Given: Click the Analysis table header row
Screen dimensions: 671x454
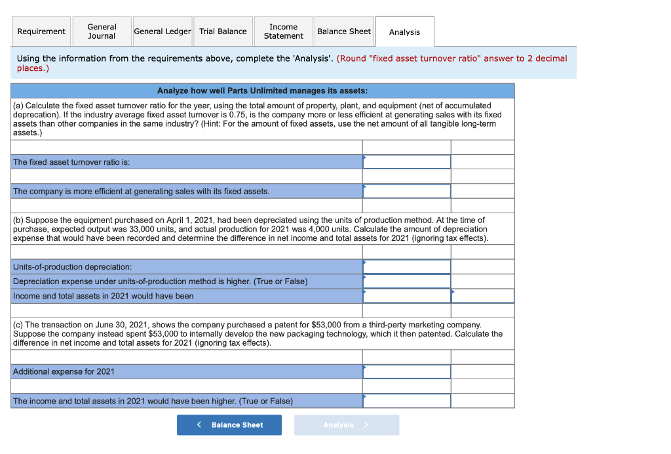Looking at the screenshot, I should tap(261, 91).
